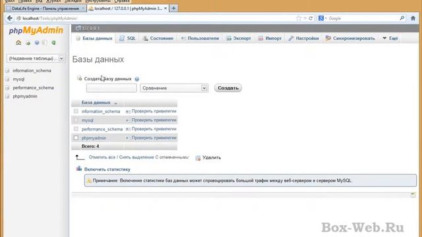Viewport: 422px width, 237px height.
Task: Switch to the DataLife Engine browser tab
Action: (45, 9)
